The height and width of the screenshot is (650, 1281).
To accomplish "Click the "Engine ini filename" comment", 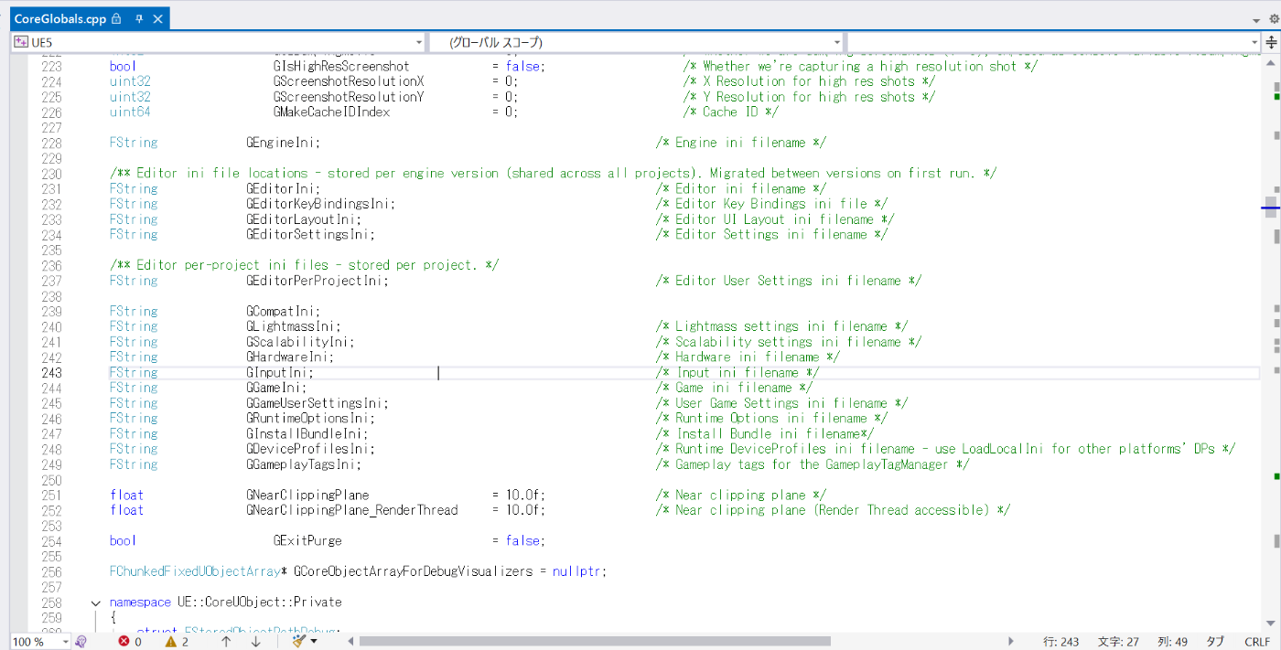I will click(x=743, y=143).
